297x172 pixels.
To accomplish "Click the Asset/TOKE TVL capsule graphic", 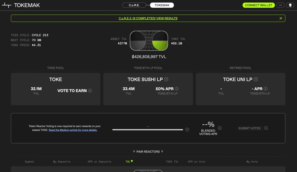I will tap(149, 41).
